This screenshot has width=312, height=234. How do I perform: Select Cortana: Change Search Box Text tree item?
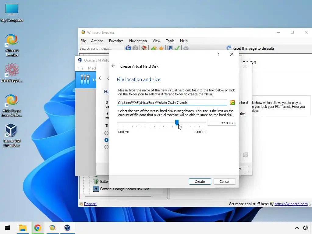pyautogui.click(x=125, y=189)
